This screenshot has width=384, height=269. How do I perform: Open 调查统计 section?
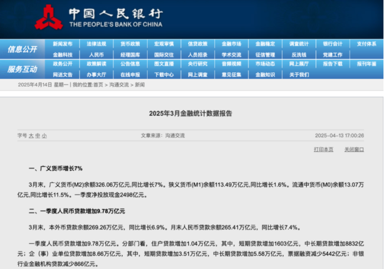click(x=299, y=44)
